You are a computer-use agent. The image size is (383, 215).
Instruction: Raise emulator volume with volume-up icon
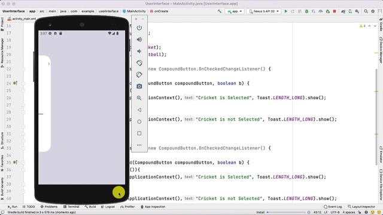coord(139,39)
